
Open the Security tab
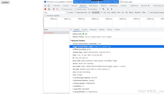pos(123,6)
